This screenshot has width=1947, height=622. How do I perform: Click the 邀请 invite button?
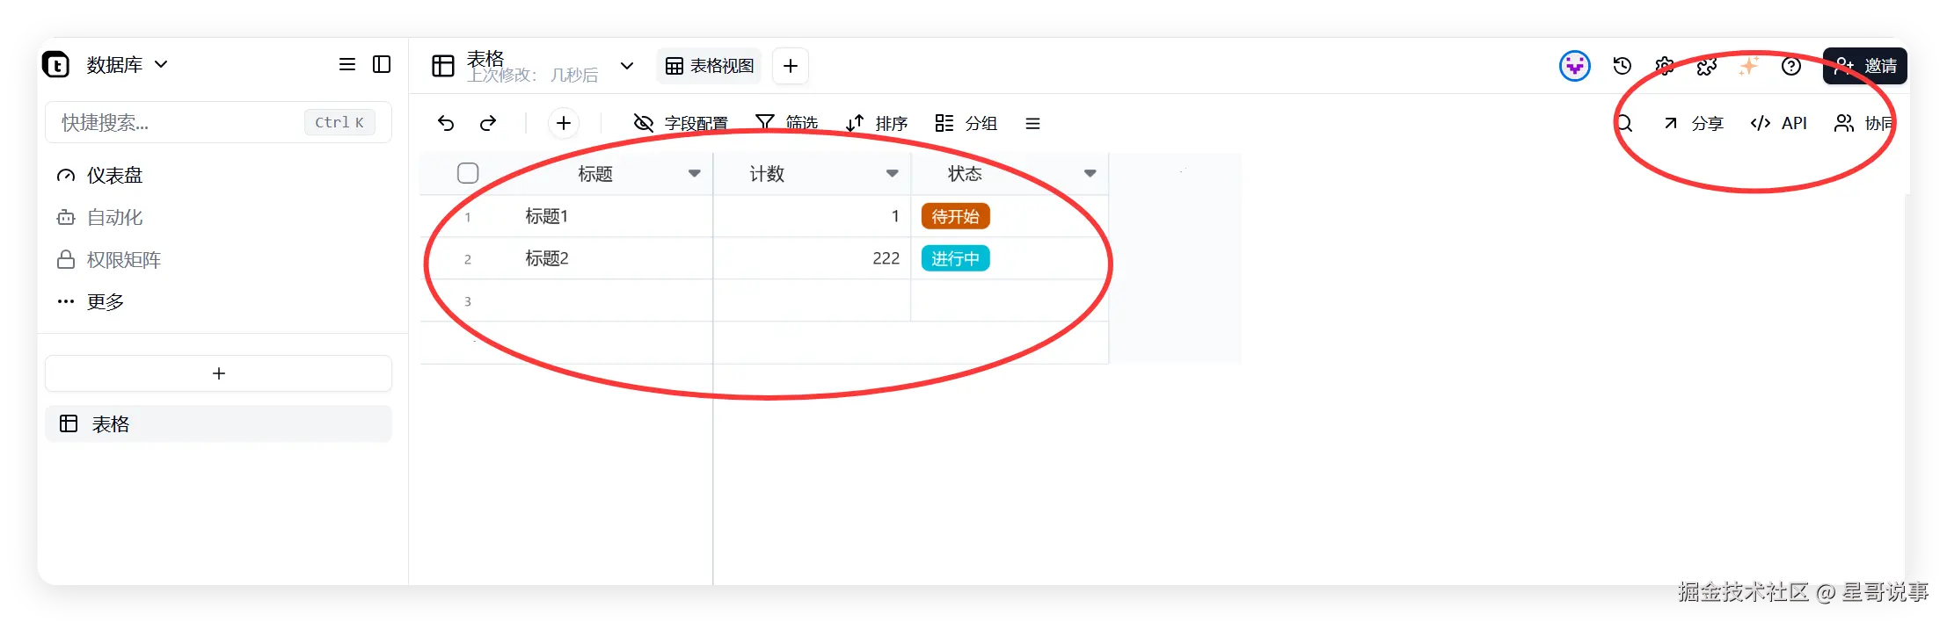click(1865, 66)
